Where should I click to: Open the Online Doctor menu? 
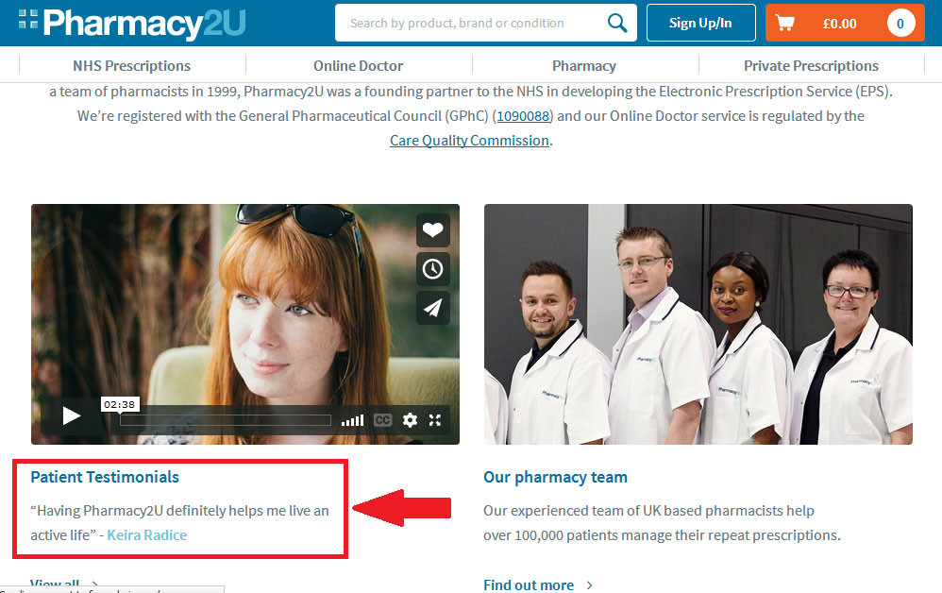point(358,65)
